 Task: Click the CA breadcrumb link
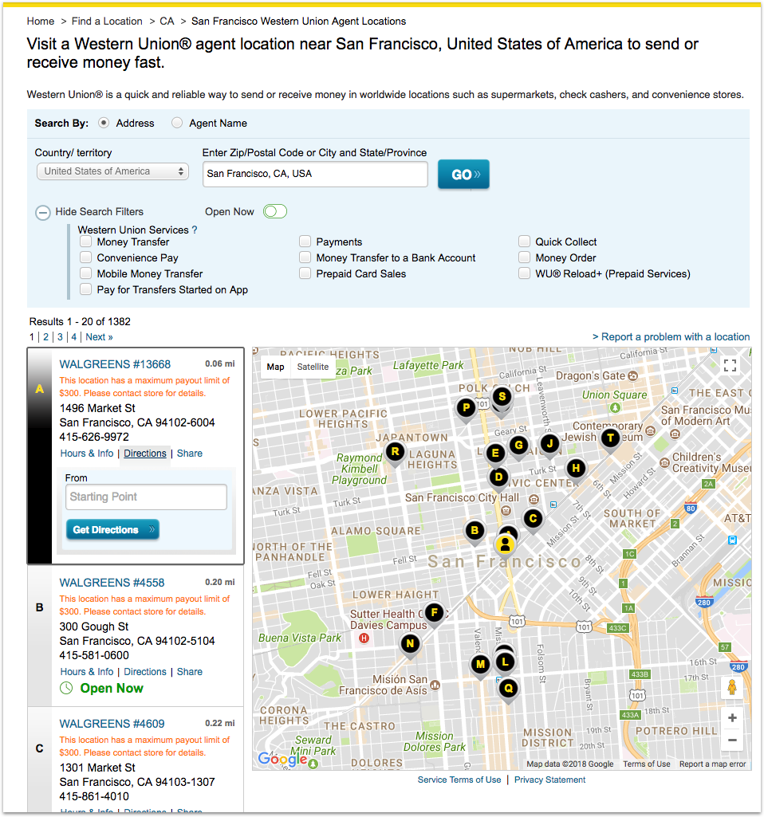tap(167, 22)
